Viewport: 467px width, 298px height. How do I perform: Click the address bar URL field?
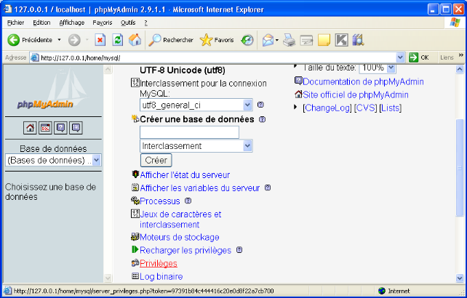[x=214, y=57]
